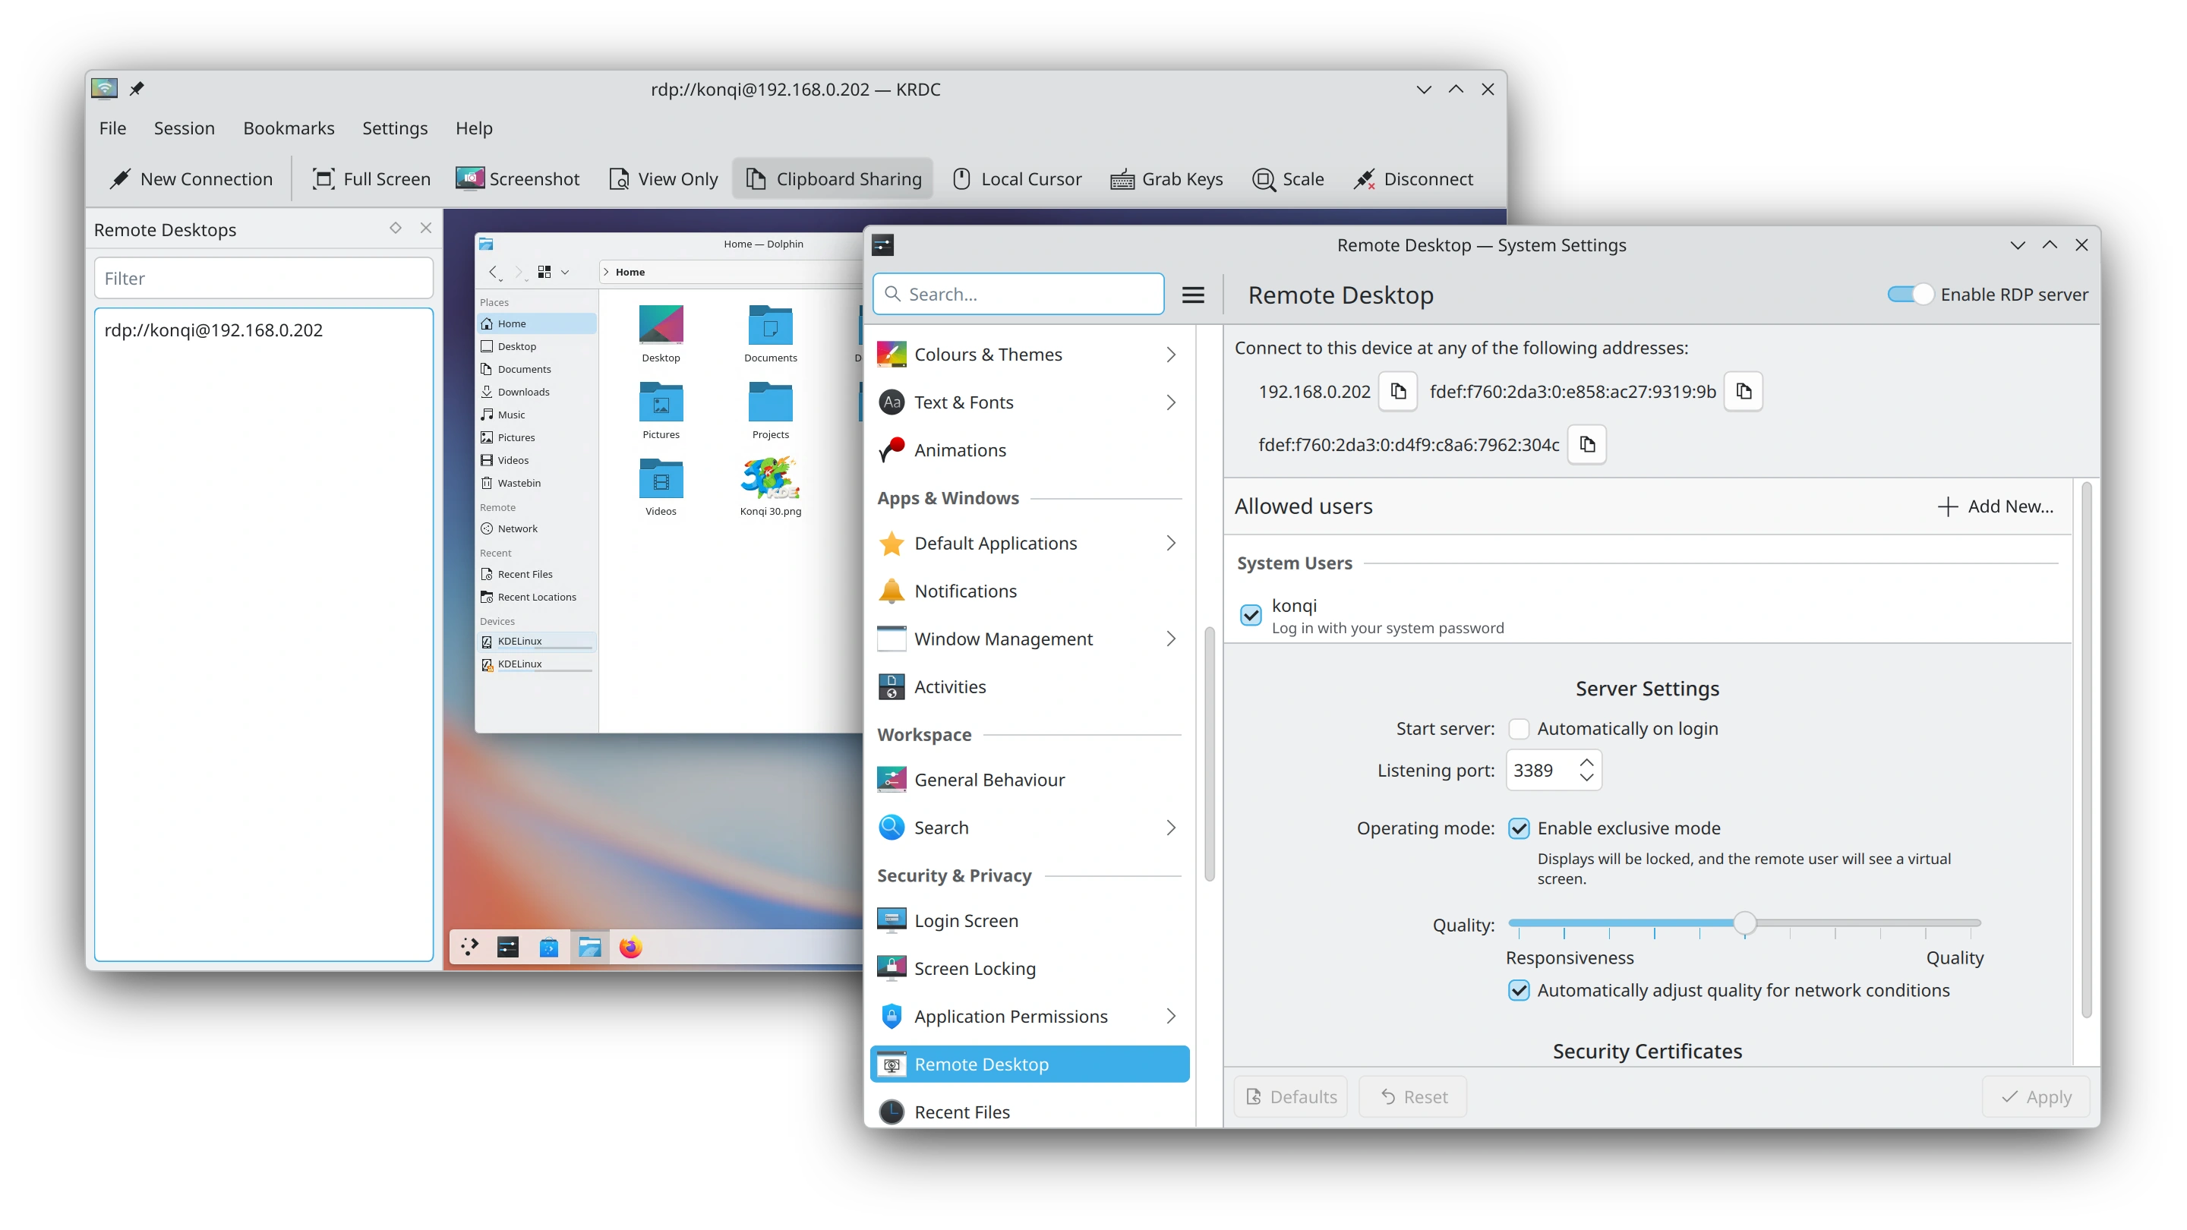Click the Scale toolbar button
Viewport: 2187px width, 1230px height.
pos(1288,179)
